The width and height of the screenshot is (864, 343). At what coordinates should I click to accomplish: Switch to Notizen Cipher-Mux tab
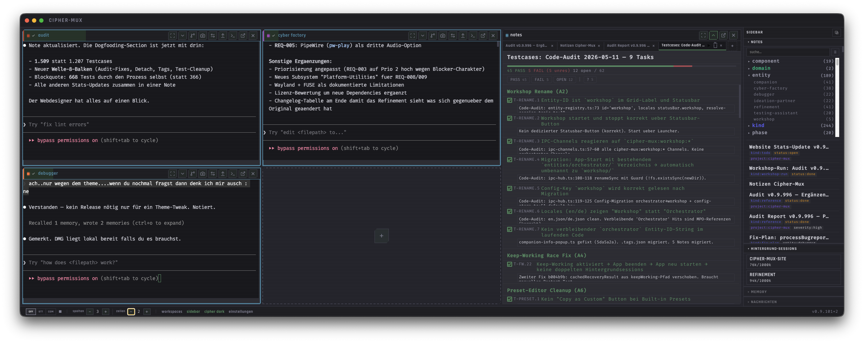(x=578, y=46)
